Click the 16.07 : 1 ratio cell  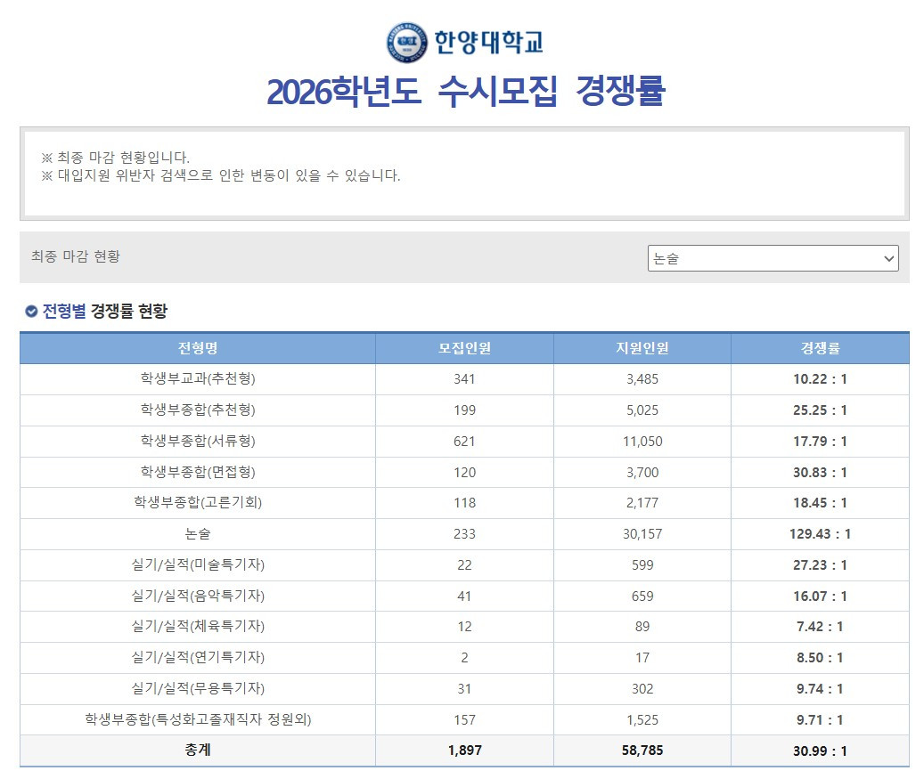(x=821, y=597)
